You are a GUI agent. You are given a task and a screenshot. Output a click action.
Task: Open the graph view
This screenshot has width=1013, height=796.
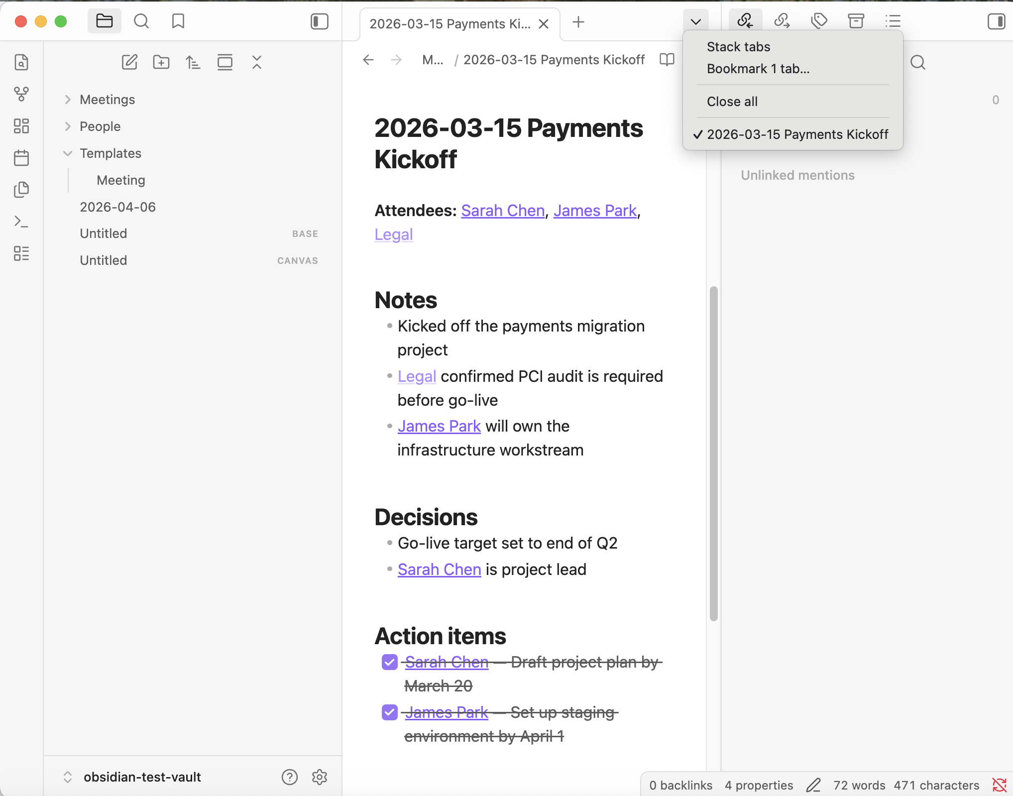point(21,94)
